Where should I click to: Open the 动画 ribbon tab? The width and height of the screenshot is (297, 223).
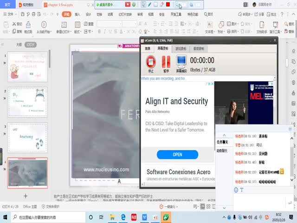pos(110,14)
